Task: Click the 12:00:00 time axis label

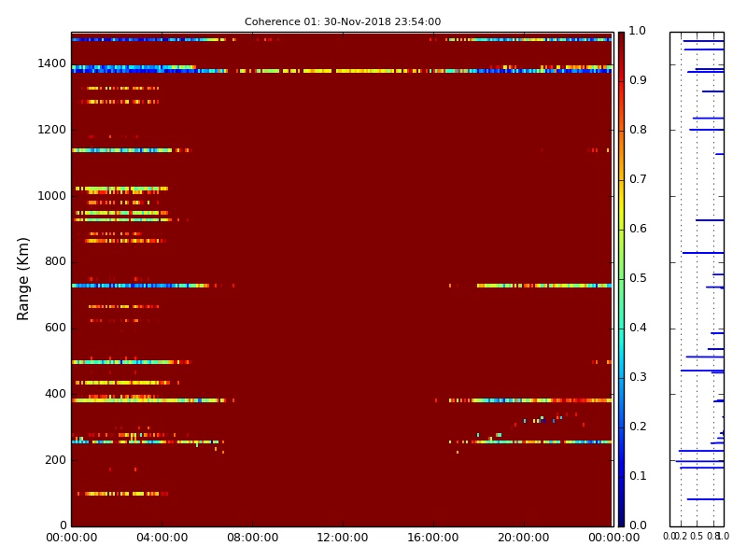Action: [x=343, y=538]
